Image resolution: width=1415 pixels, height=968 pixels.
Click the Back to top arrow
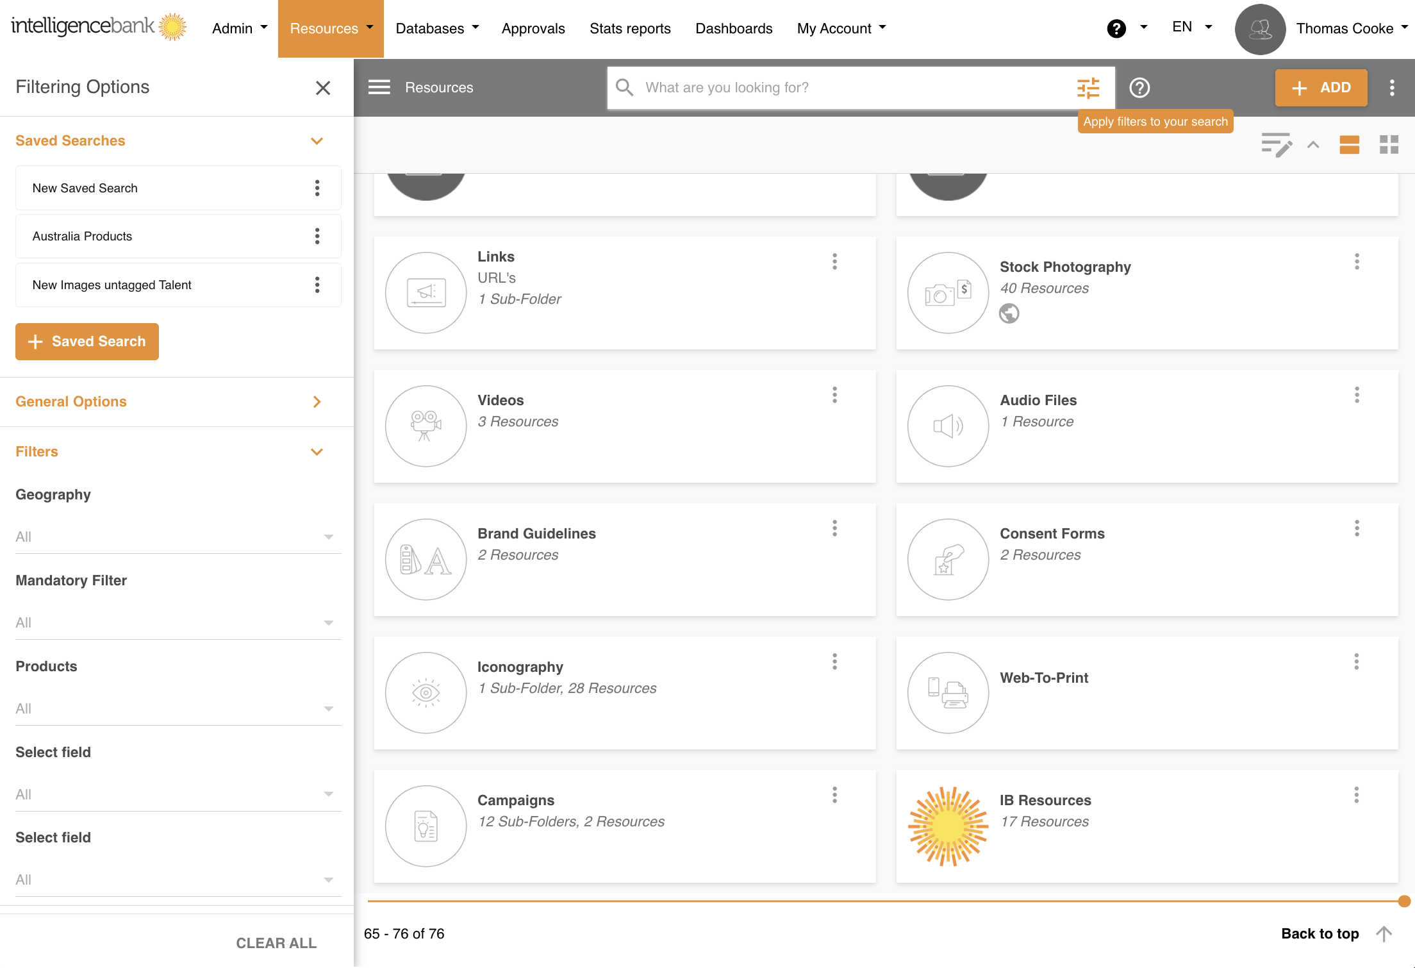pos(1384,933)
